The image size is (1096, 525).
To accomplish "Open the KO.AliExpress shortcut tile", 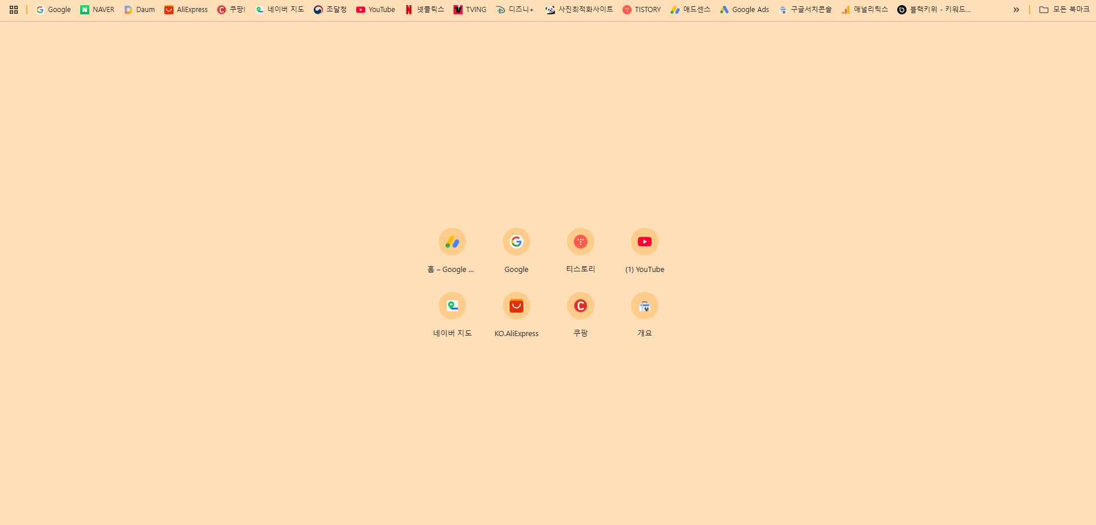I will click(x=517, y=315).
